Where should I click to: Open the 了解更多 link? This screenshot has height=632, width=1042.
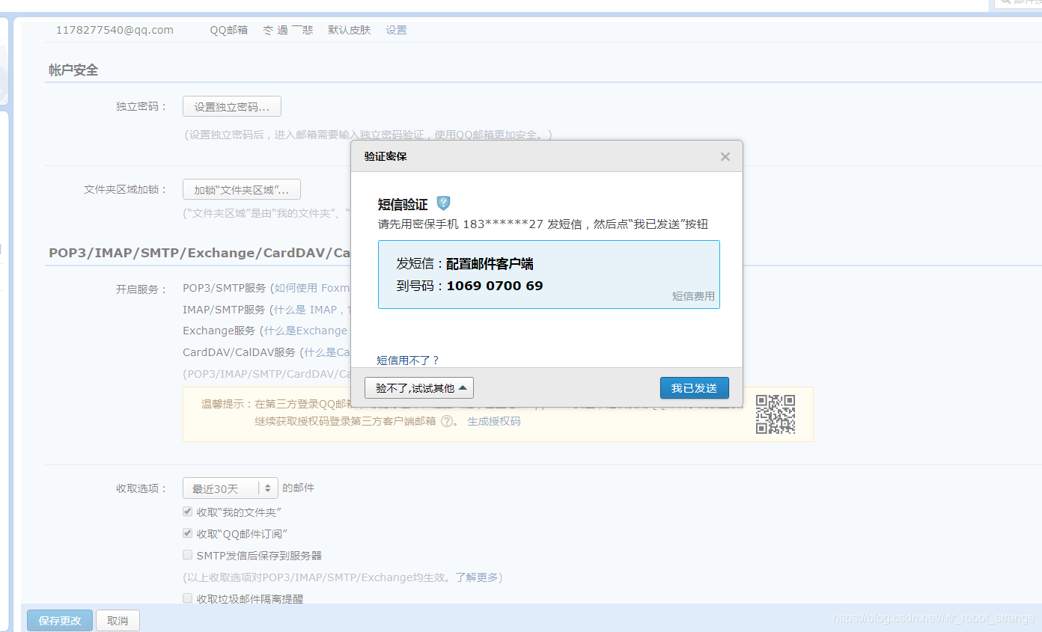click(477, 577)
